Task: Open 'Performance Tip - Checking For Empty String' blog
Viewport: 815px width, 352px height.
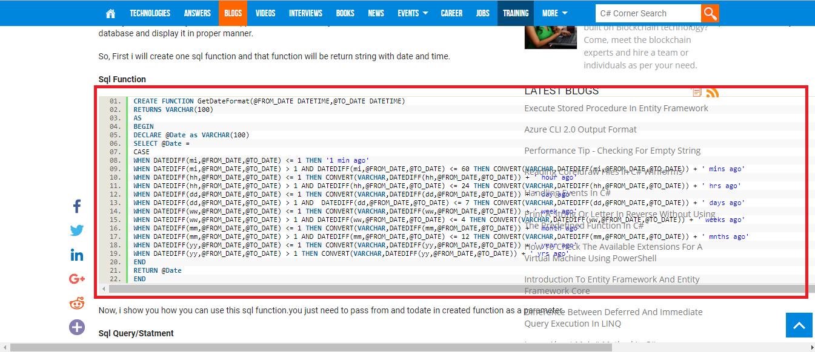Action: click(x=612, y=151)
